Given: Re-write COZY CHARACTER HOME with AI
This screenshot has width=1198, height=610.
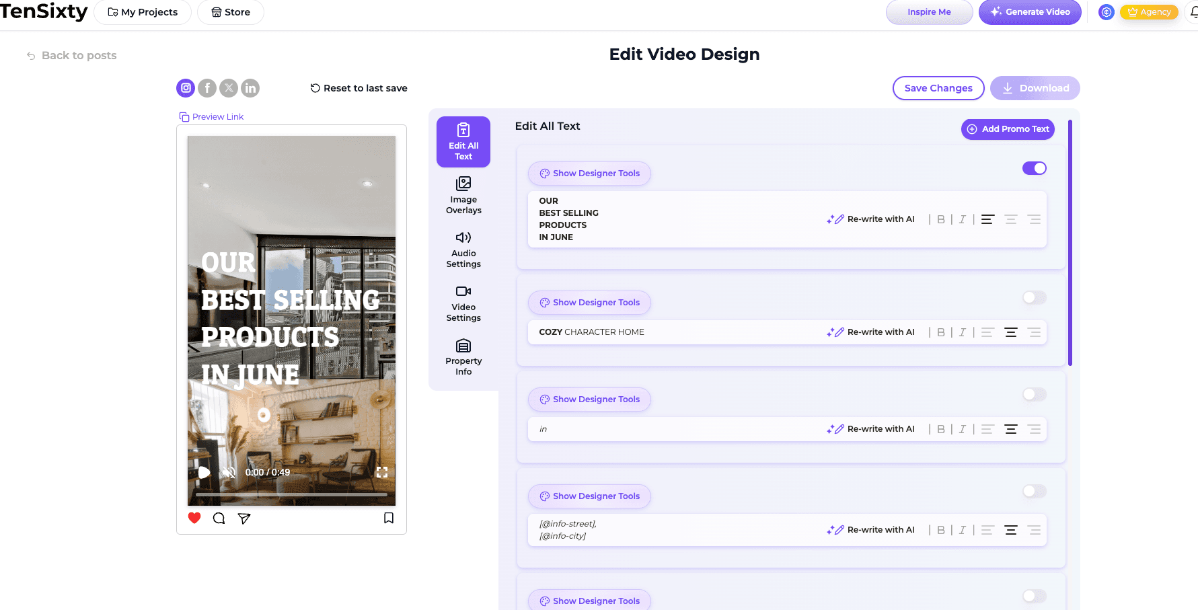Looking at the screenshot, I should coord(870,332).
